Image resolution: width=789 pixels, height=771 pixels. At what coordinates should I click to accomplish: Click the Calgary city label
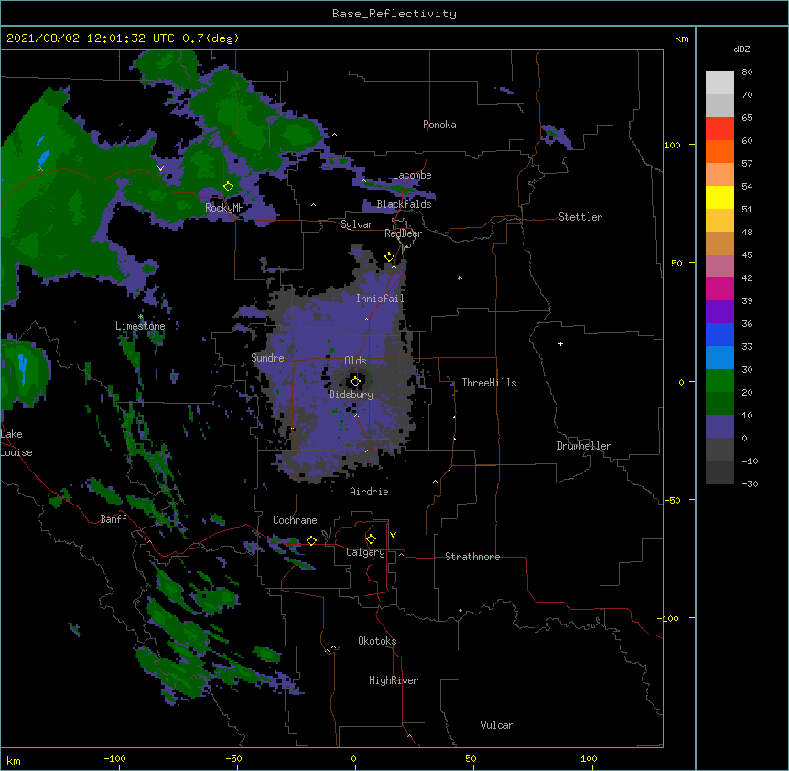(365, 552)
